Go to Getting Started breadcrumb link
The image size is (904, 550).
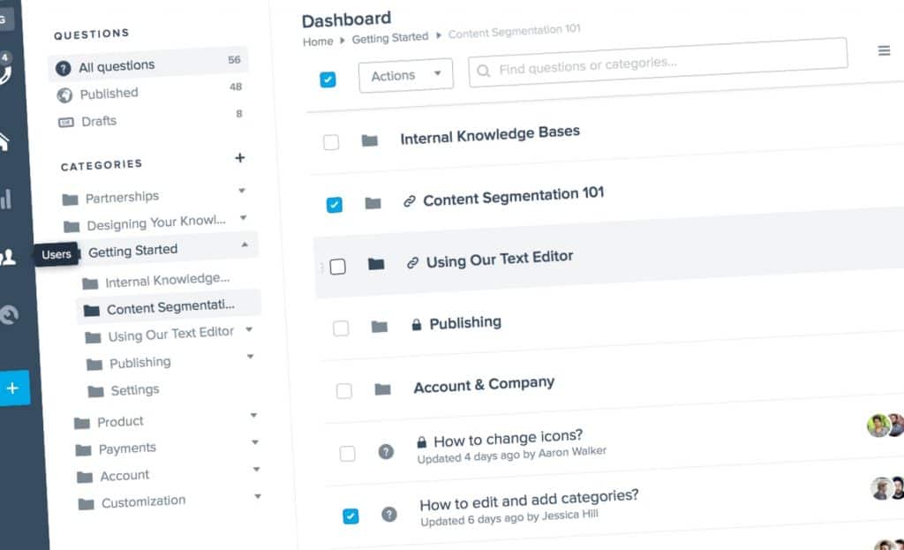tap(390, 37)
